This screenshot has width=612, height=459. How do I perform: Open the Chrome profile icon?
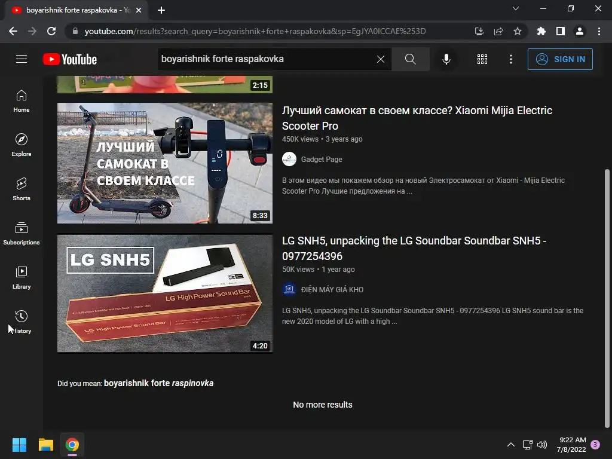(580, 31)
